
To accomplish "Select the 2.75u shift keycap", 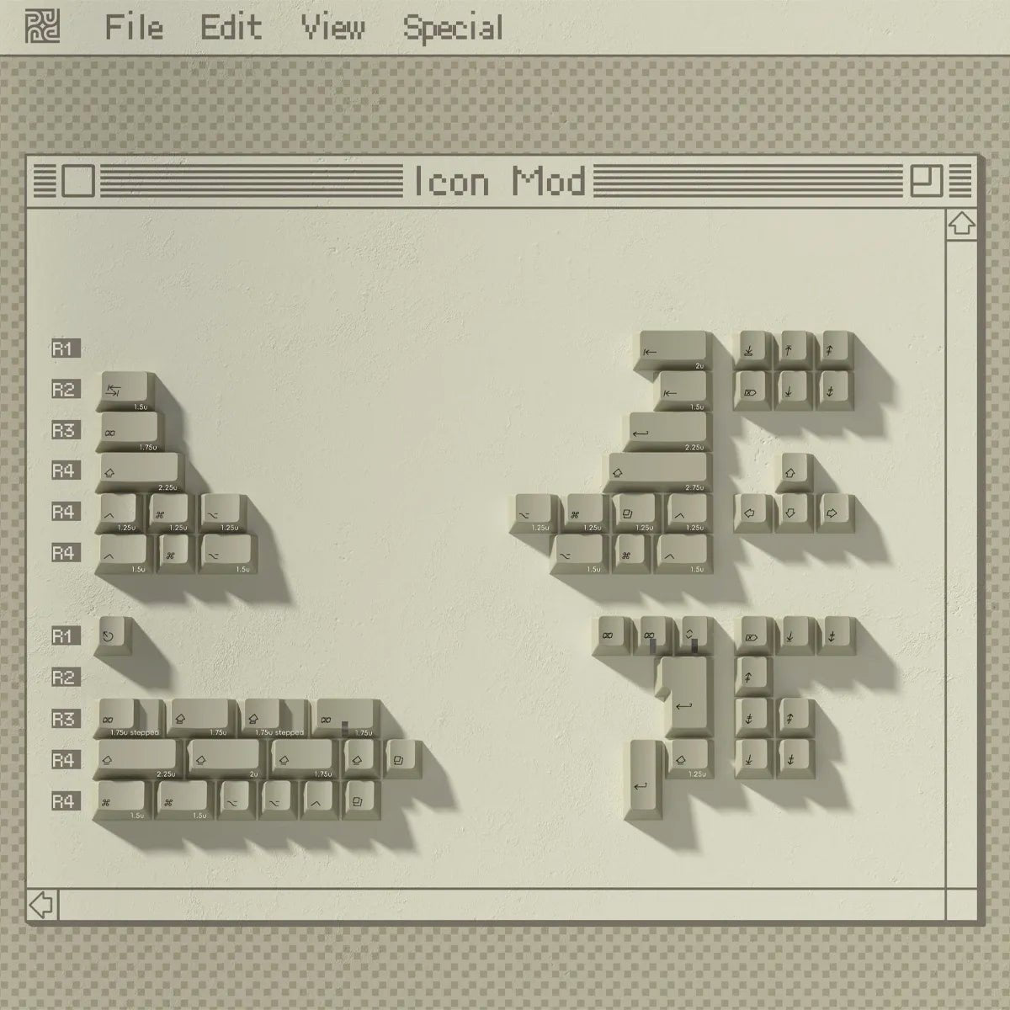I will point(658,474).
